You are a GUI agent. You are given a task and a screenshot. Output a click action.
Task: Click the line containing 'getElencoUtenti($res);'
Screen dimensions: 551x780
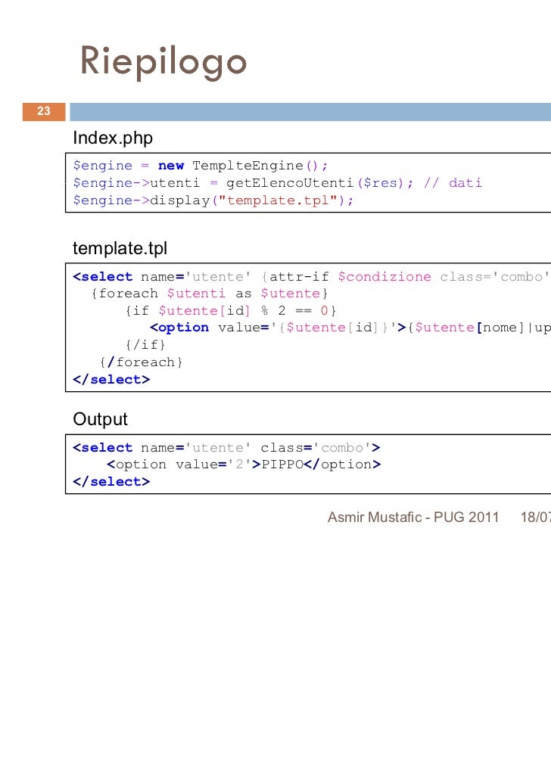277,183
